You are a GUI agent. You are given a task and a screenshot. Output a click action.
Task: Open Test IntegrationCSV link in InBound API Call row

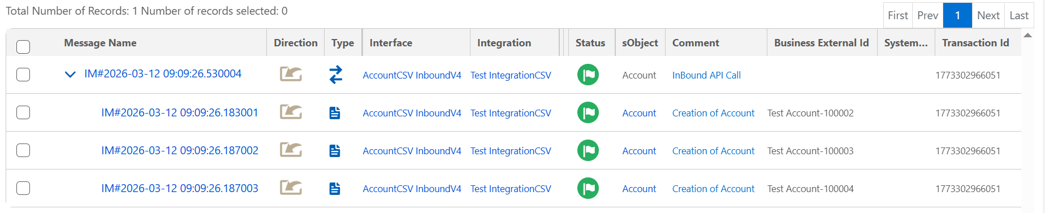coord(511,75)
